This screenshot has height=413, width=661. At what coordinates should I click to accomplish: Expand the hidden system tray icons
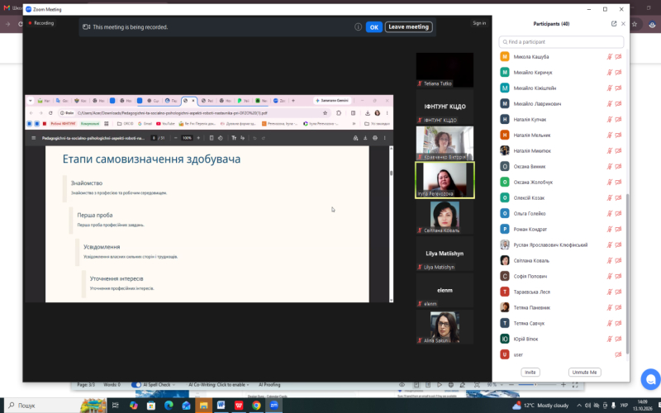coord(579,406)
